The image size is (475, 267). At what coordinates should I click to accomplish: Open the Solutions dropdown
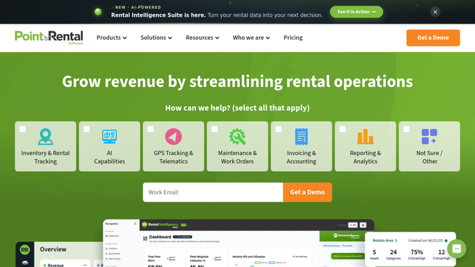click(156, 38)
